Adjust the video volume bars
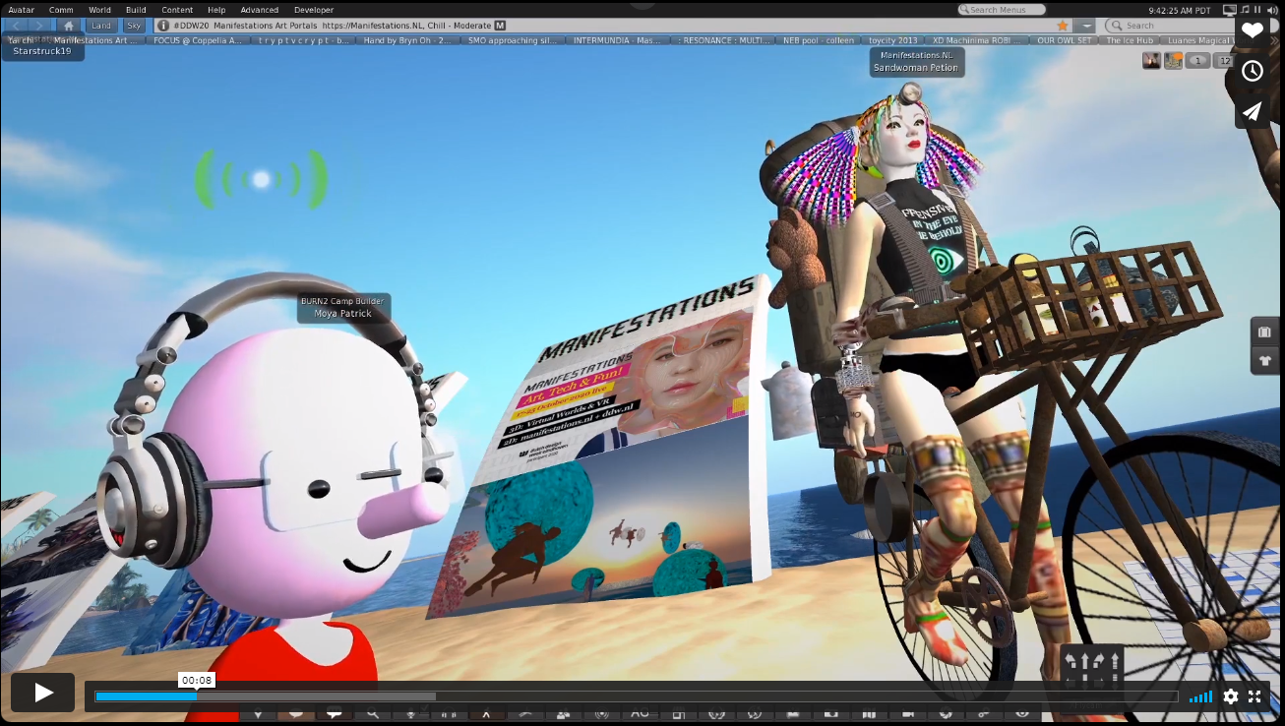Image resolution: width=1285 pixels, height=726 pixels. (x=1200, y=697)
